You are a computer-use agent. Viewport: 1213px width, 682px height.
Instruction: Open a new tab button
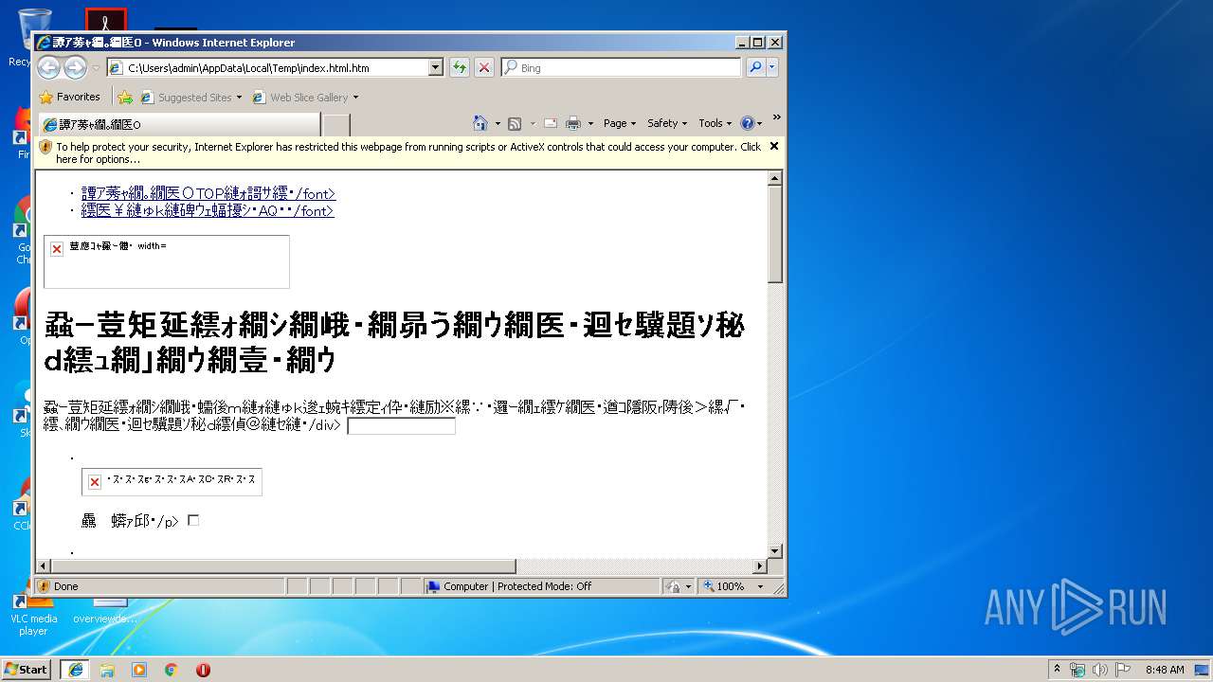[336, 124]
